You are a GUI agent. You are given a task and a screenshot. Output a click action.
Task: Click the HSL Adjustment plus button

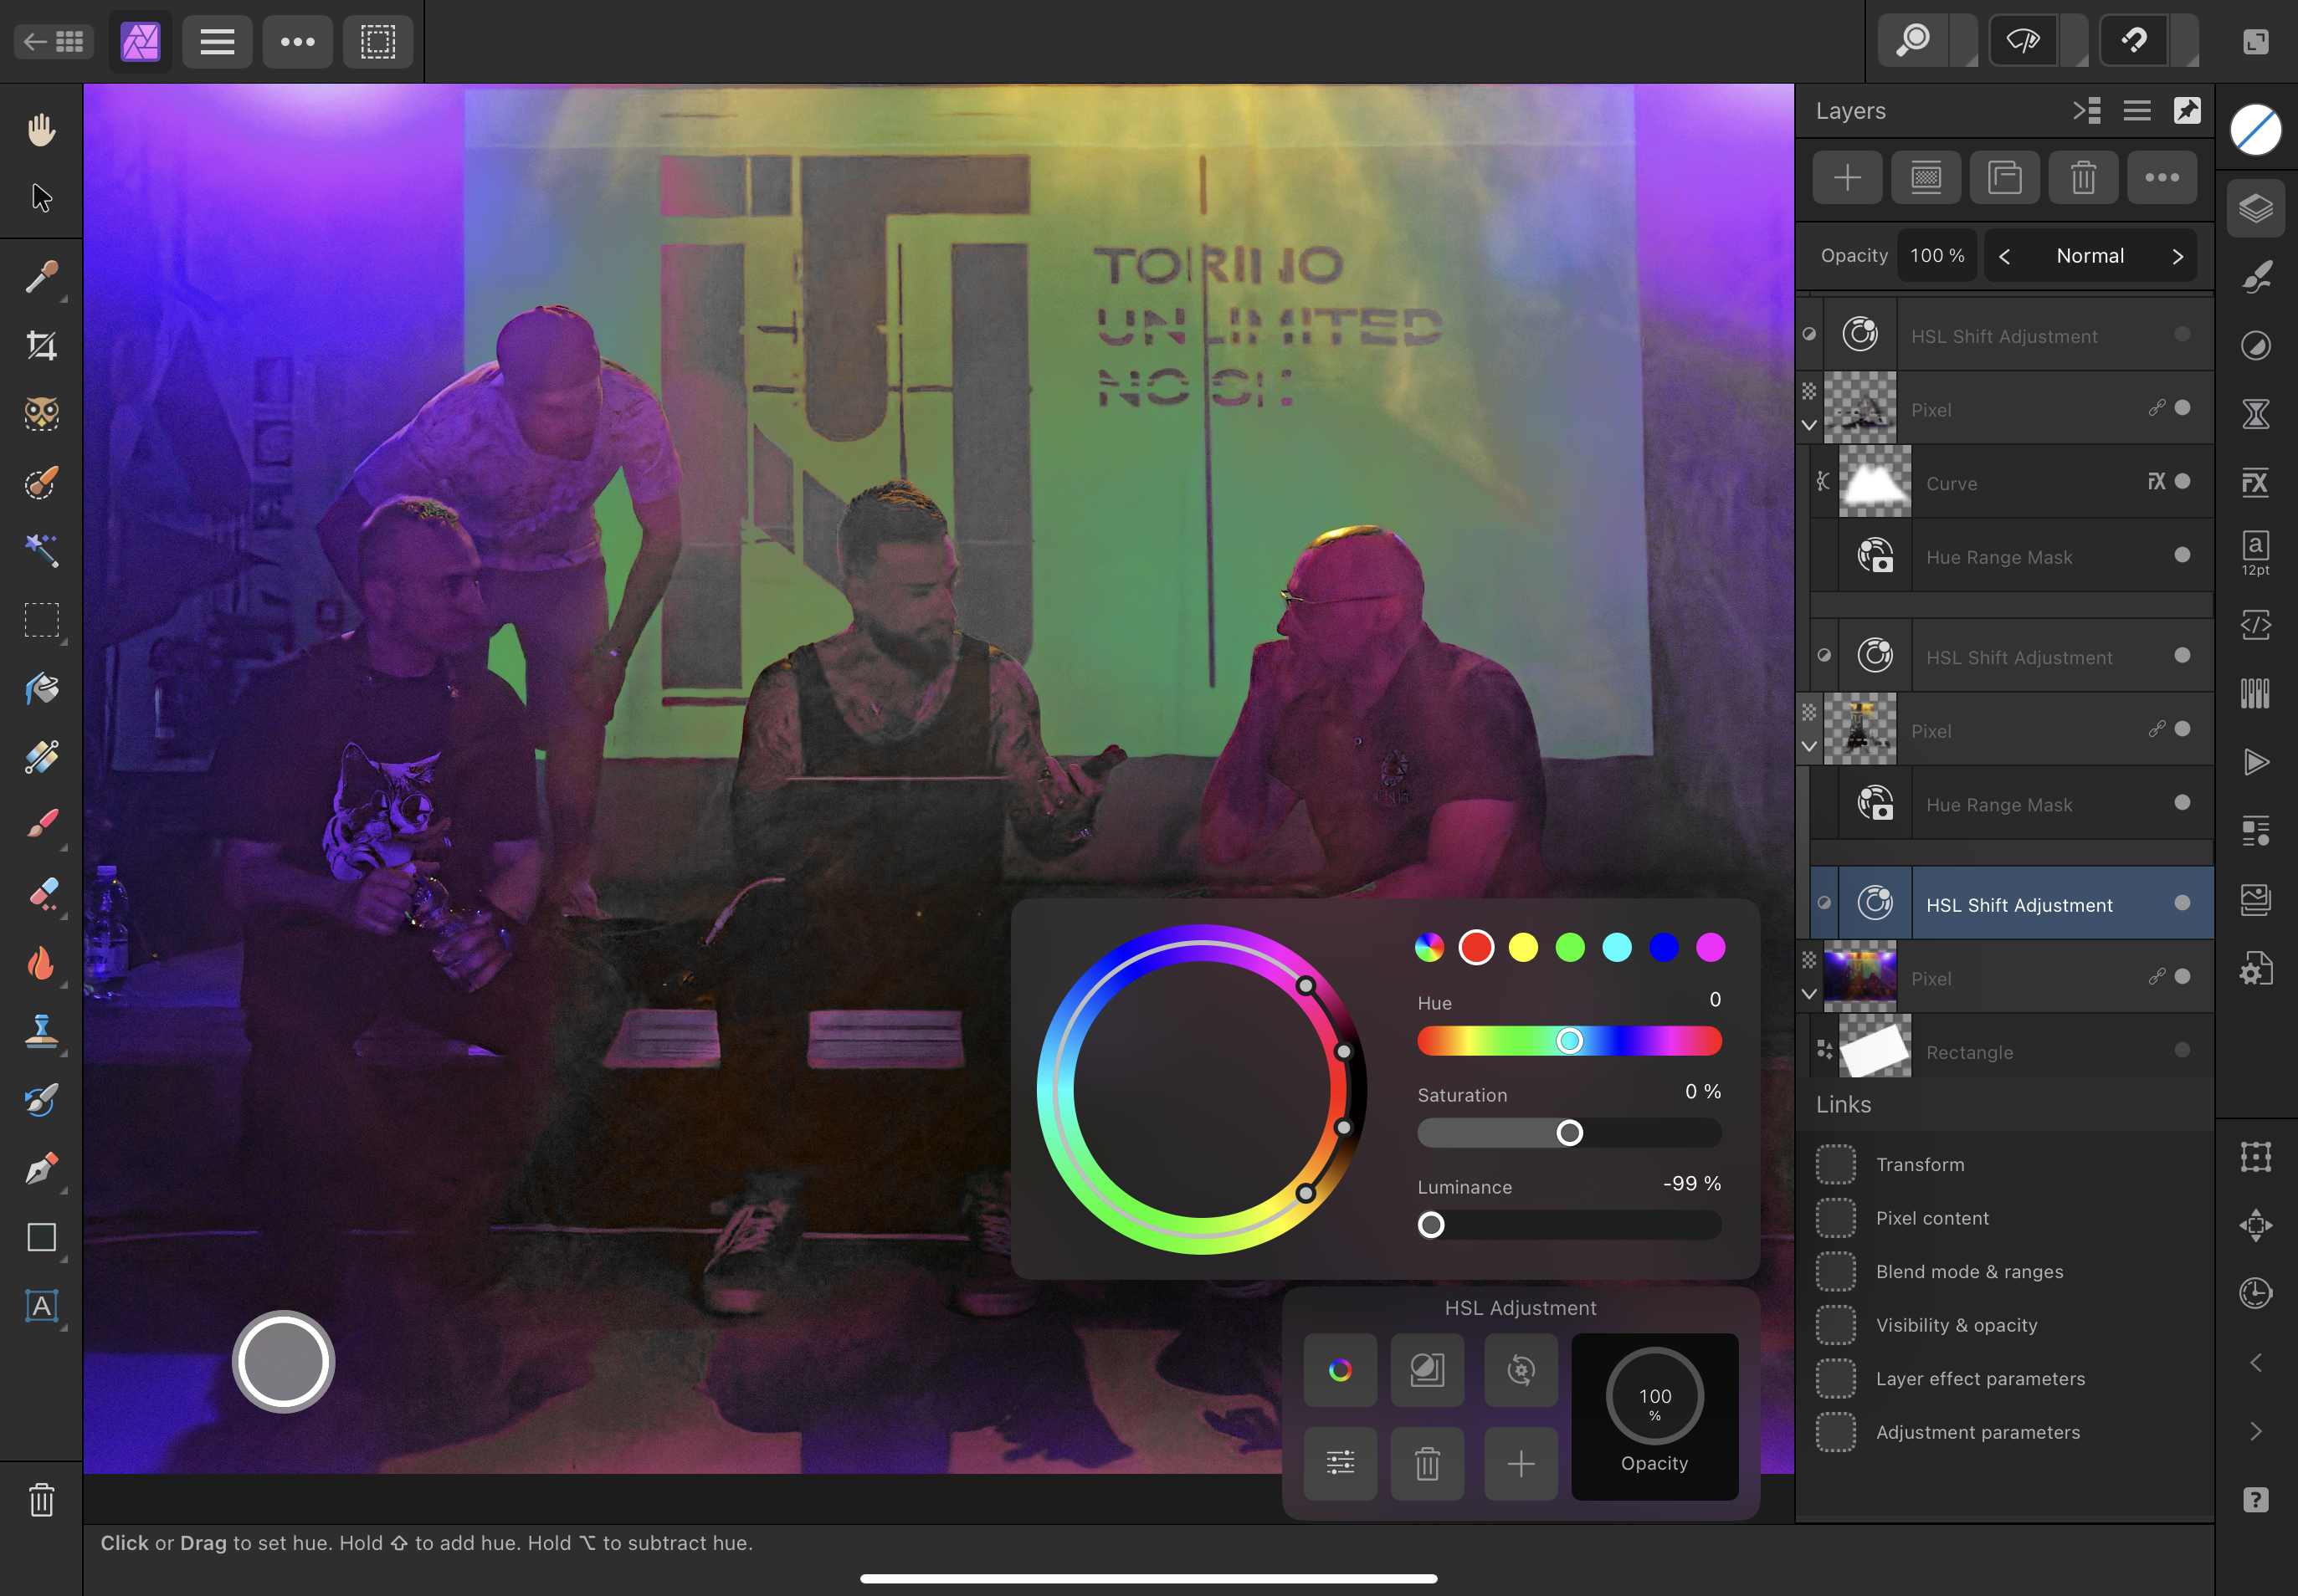pyautogui.click(x=1521, y=1464)
